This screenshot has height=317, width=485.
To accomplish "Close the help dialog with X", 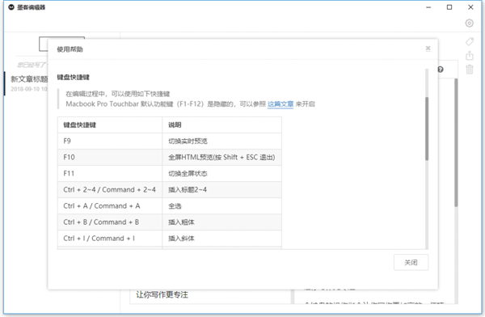I will tap(428, 49).
